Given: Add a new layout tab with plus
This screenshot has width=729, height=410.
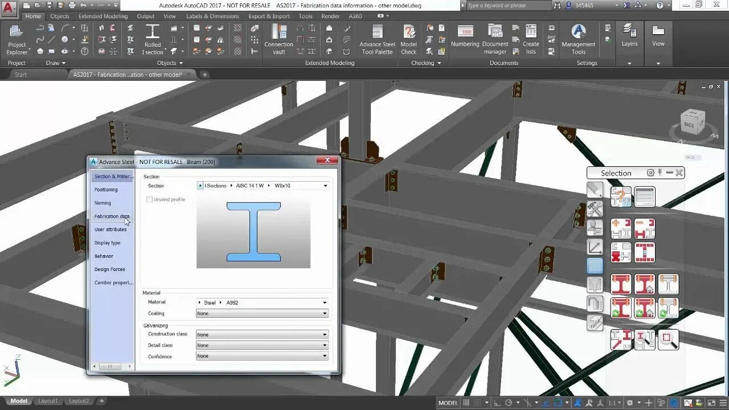Looking at the screenshot, I should pyautogui.click(x=101, y=401).
